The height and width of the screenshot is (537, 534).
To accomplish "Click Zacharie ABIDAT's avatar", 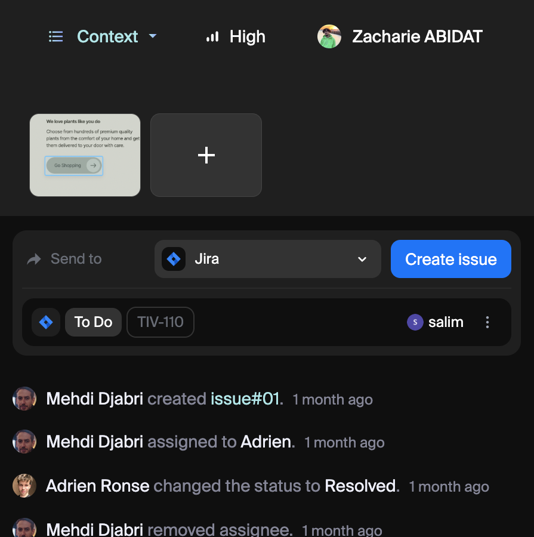I will (x=329, y=36).
